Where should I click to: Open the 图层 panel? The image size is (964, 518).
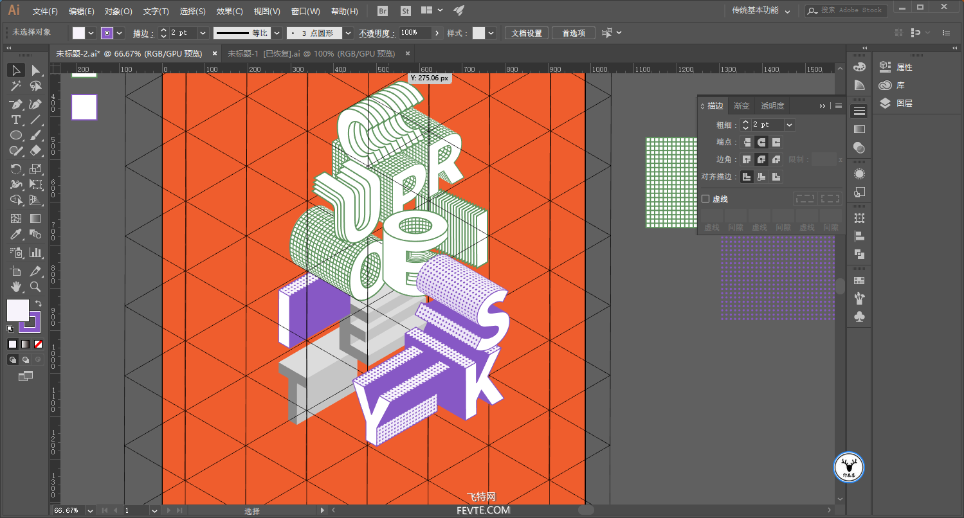pos(896,103)
